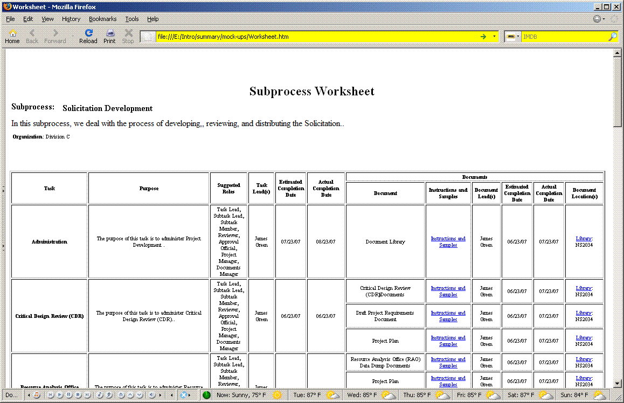Image resolution: width=624 pixels, height=403 pixels.
Task: Click the Back navigation arrow
Action: (x=32, y=36)
